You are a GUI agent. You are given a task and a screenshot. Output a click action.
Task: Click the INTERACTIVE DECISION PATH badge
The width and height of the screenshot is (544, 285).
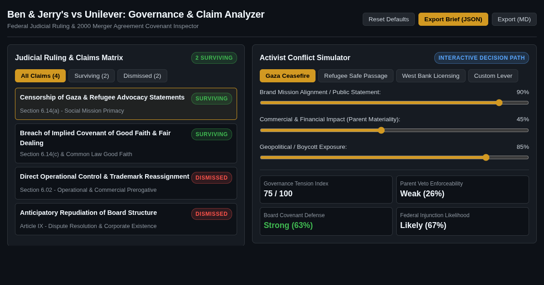(481, 58)
